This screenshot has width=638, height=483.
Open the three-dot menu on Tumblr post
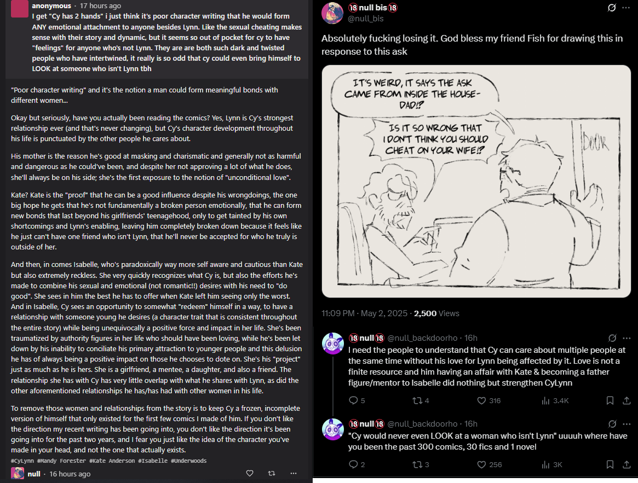pos(294,473)
